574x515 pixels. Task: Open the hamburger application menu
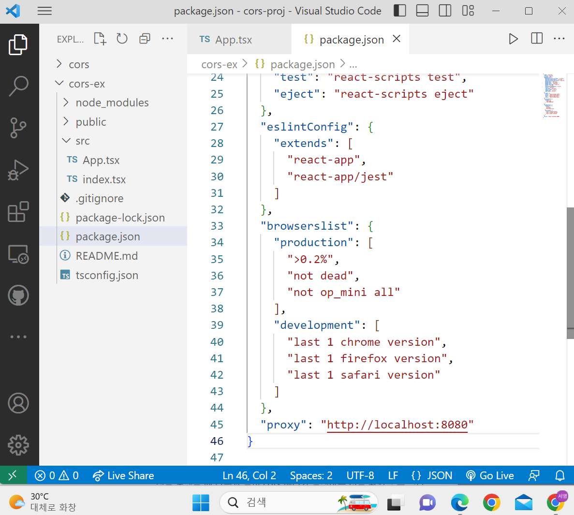click(x=44, y=11)
